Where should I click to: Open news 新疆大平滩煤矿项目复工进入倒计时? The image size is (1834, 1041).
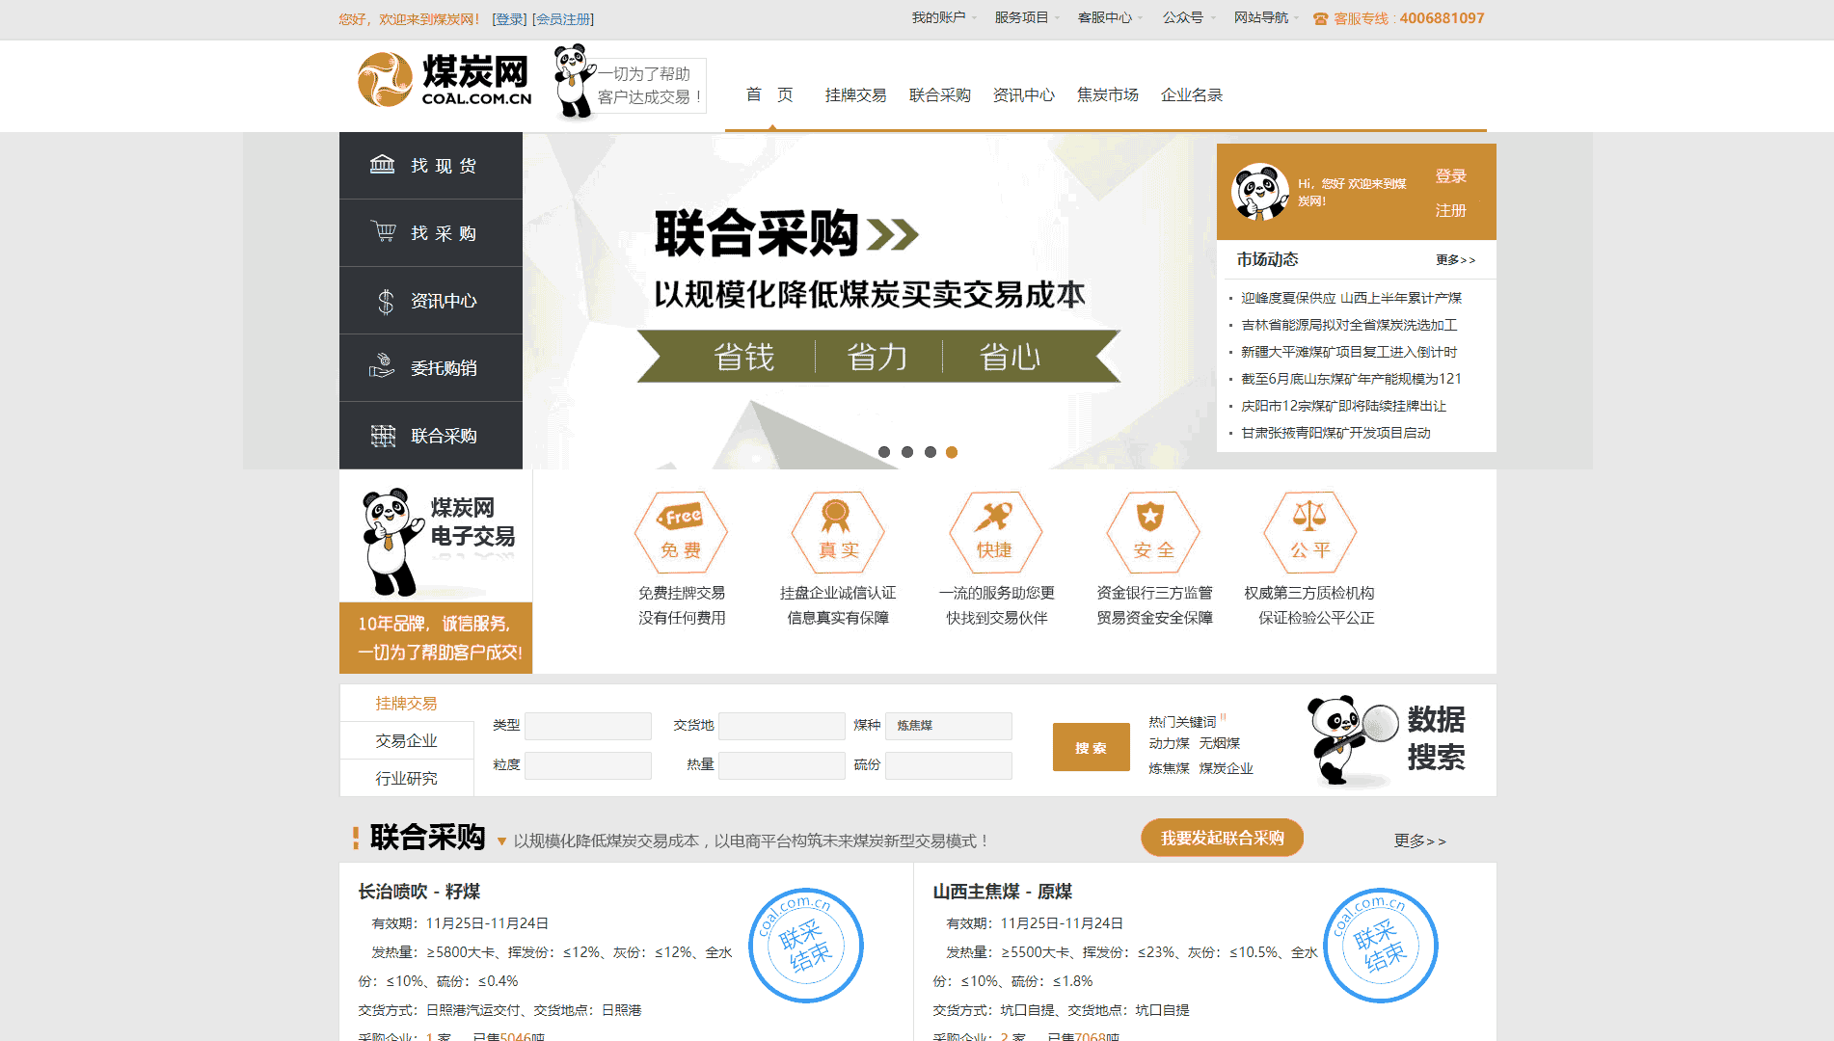pyautogui.click(x=1349, y=352)
